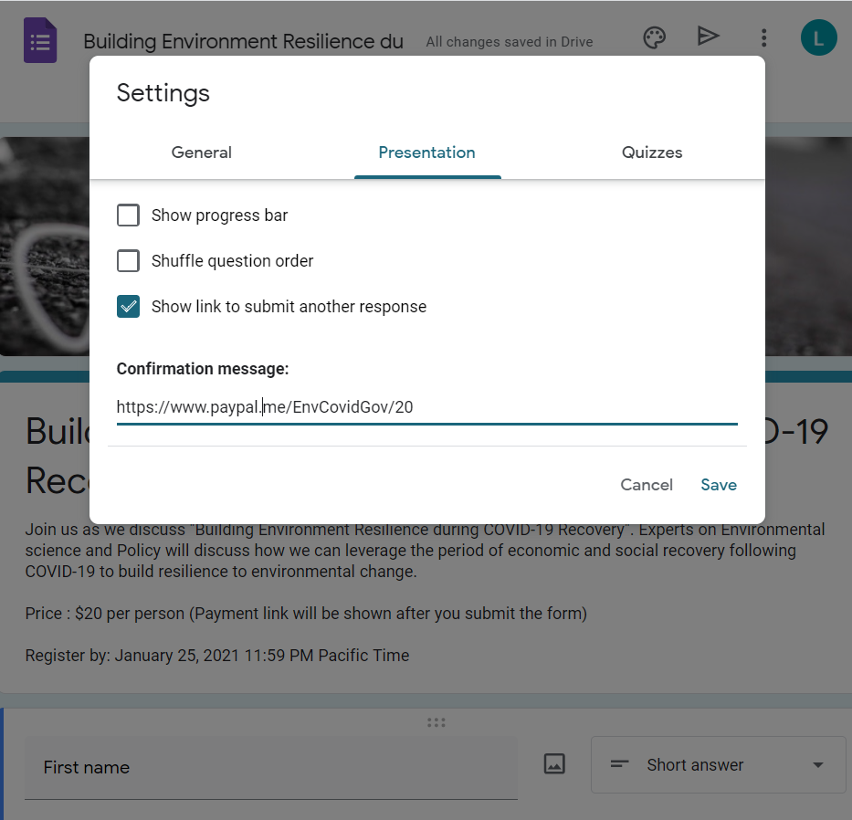Viewport: 852px width, 820px height.
Task: Enable the Shuffle question order checkbox
Action: pyautogui.click(x=129, y=261)
